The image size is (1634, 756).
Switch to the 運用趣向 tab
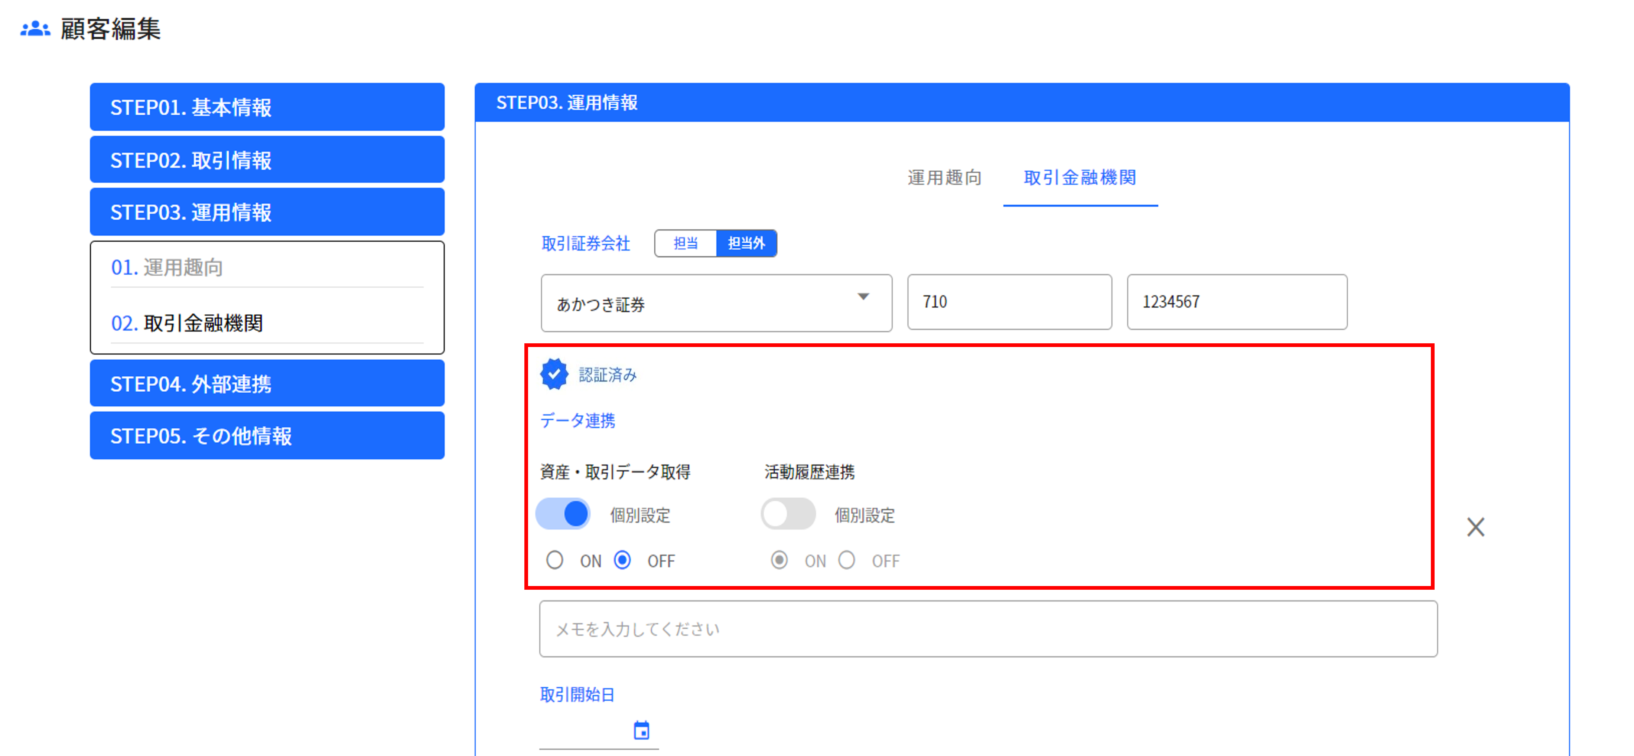(x=944, y=177)
